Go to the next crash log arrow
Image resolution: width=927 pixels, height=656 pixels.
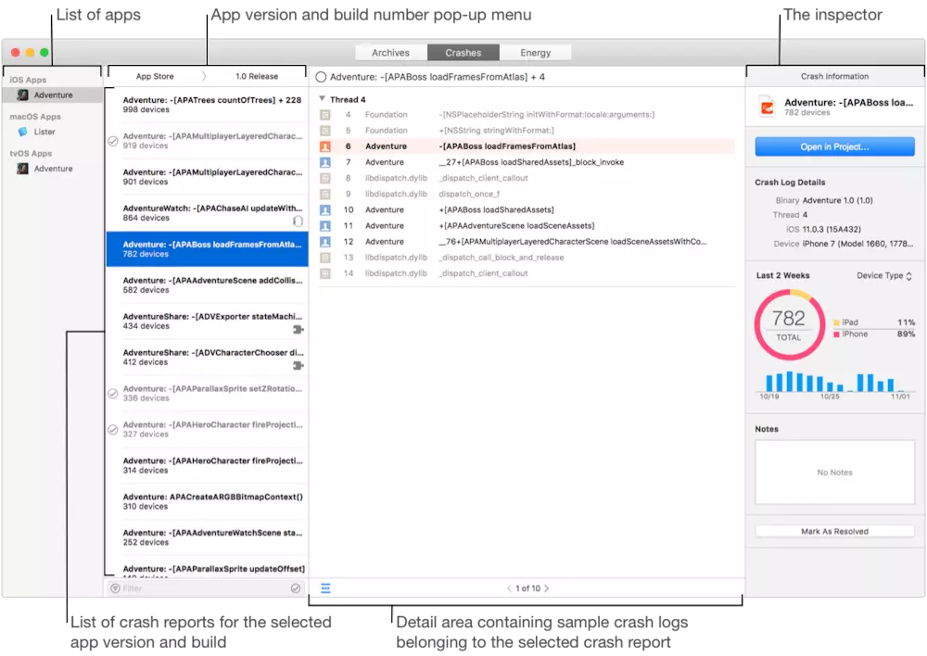click(x=546, y=588)
